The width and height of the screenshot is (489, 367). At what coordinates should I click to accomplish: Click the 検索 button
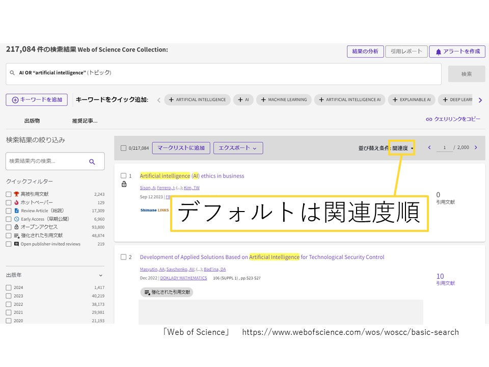[x=467, y=74]
